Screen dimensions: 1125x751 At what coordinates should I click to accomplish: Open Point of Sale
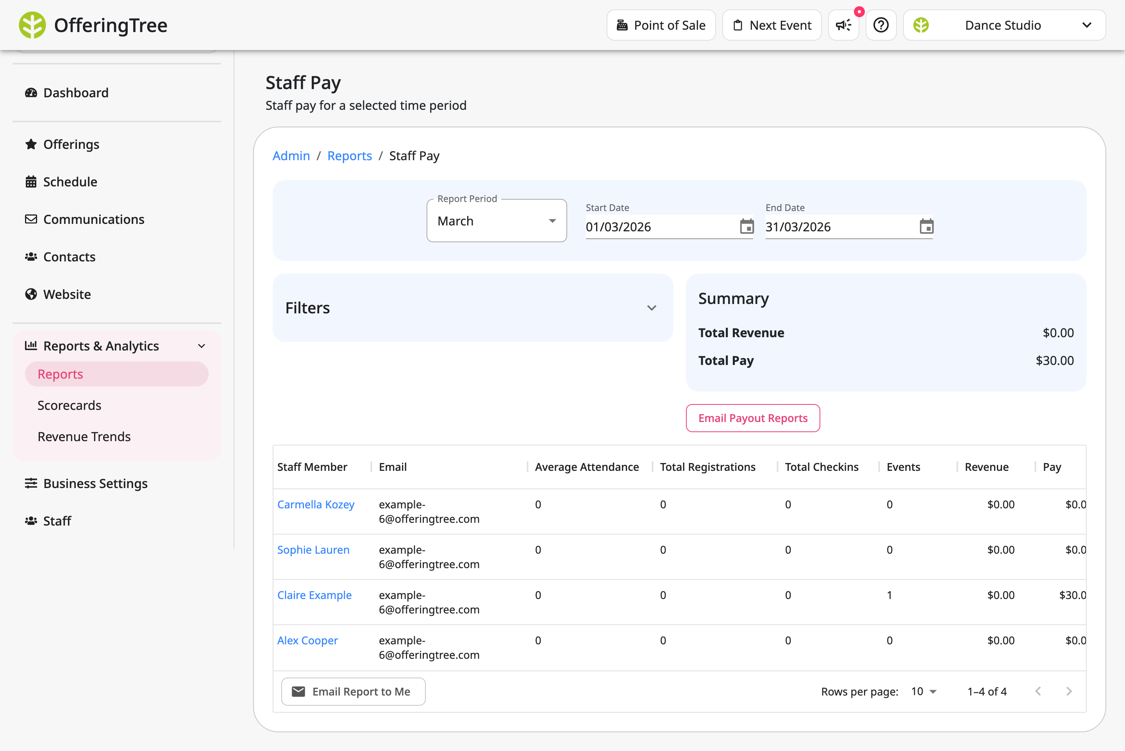[x=661, y=25]
